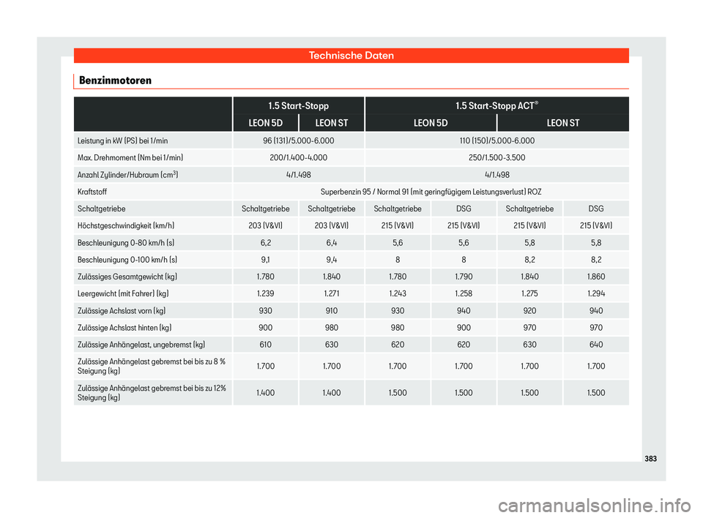The height and width of the screenshot is (518, 703).
Task: Click the kerb weight value '1.294'
Action: pos(596,294)
